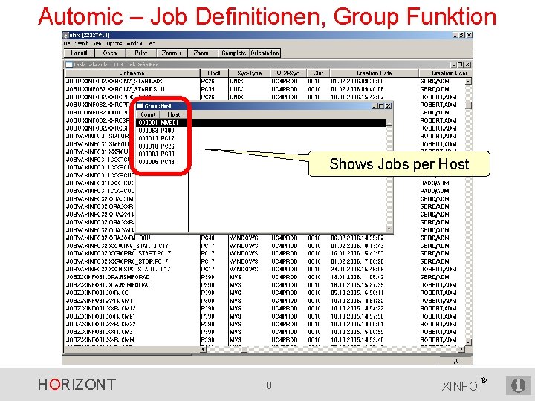Select job JOBZ.XINF031.ORA.#SMFORAD
The height and width of the screenshot is (401, 535).
point(108,277)
